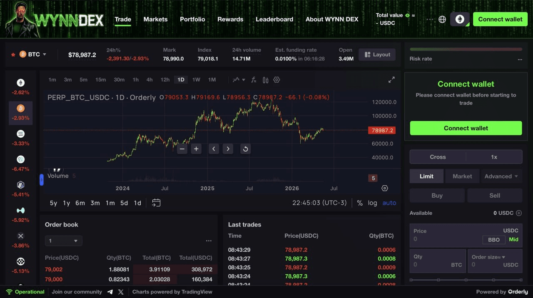This screenshot has height=298, width=533.
Task: Click the add funds plus icon beside Available
Action: coord(519,213)
